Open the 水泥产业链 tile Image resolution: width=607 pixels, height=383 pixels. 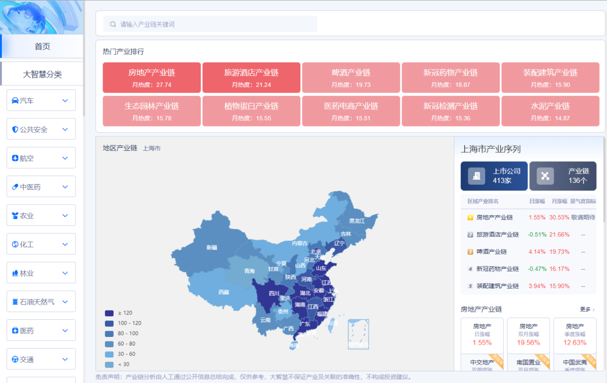(550, 111)
